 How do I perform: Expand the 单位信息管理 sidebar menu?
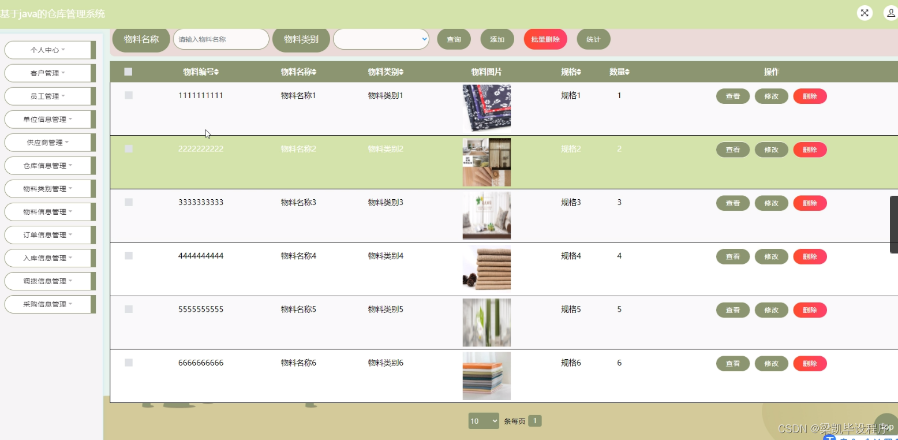[50, 120]
